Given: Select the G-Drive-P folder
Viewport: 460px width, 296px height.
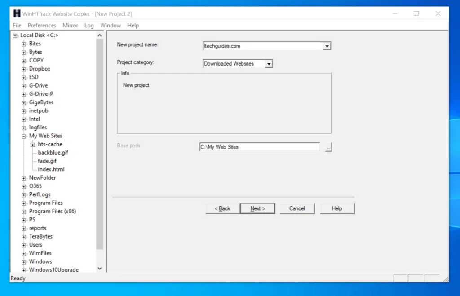Looking at the screenshot, I should click(x=41, y=94).
